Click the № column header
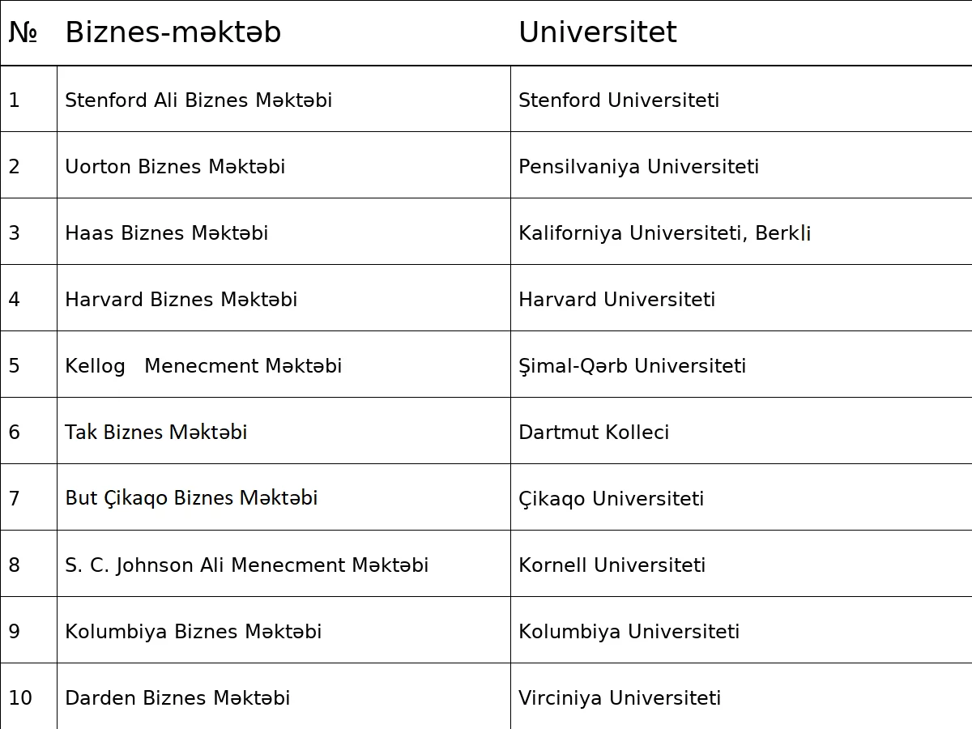The image size is (972, 729). (23, 32)
